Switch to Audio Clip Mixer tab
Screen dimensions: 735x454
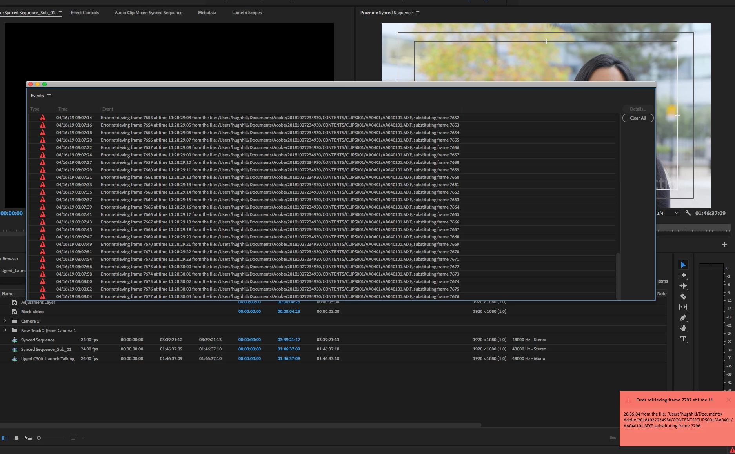tap(148, 13)
